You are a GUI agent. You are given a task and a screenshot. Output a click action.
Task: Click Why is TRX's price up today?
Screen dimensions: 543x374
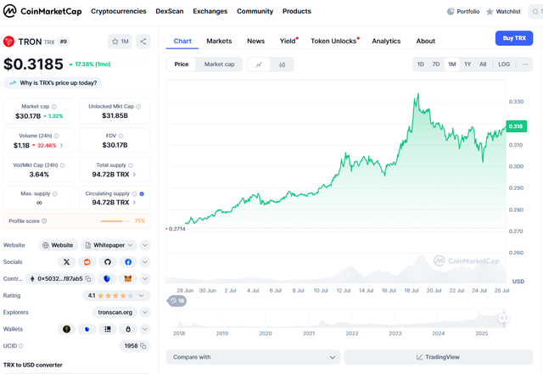coord(53,83)
